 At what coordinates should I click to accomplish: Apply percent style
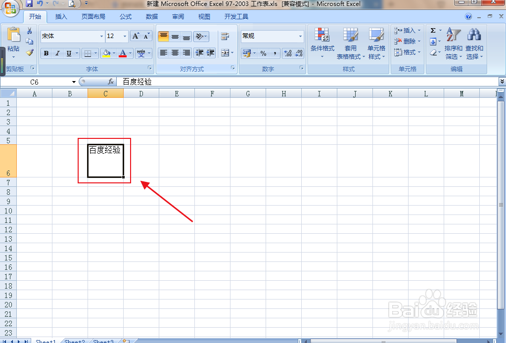(x=264, y=53)
